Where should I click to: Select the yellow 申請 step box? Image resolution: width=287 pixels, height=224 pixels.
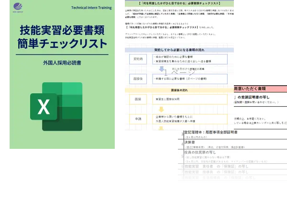(138, 119)
